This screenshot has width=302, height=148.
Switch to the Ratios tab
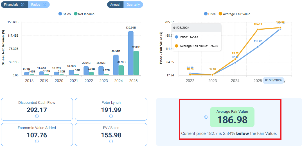[36, 4]
